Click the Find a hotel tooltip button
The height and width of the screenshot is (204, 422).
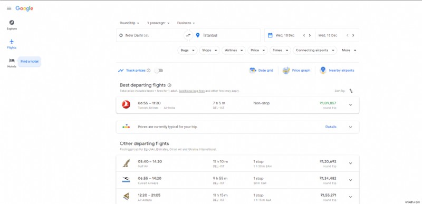click(x=30, y=62)
